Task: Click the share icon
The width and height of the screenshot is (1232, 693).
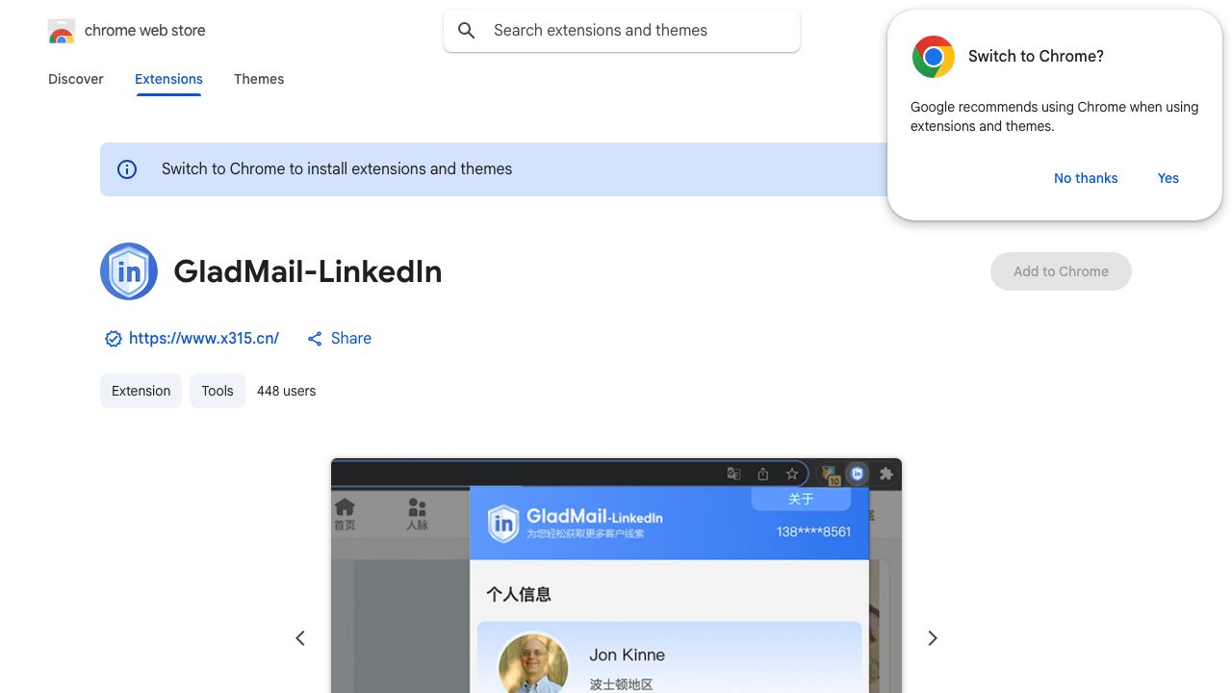Action: pyautogui.click(x=315, y=339)
